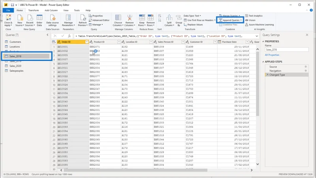Click the Close & Apply icon
Screen dimensions: 316x178
(8, 18)
